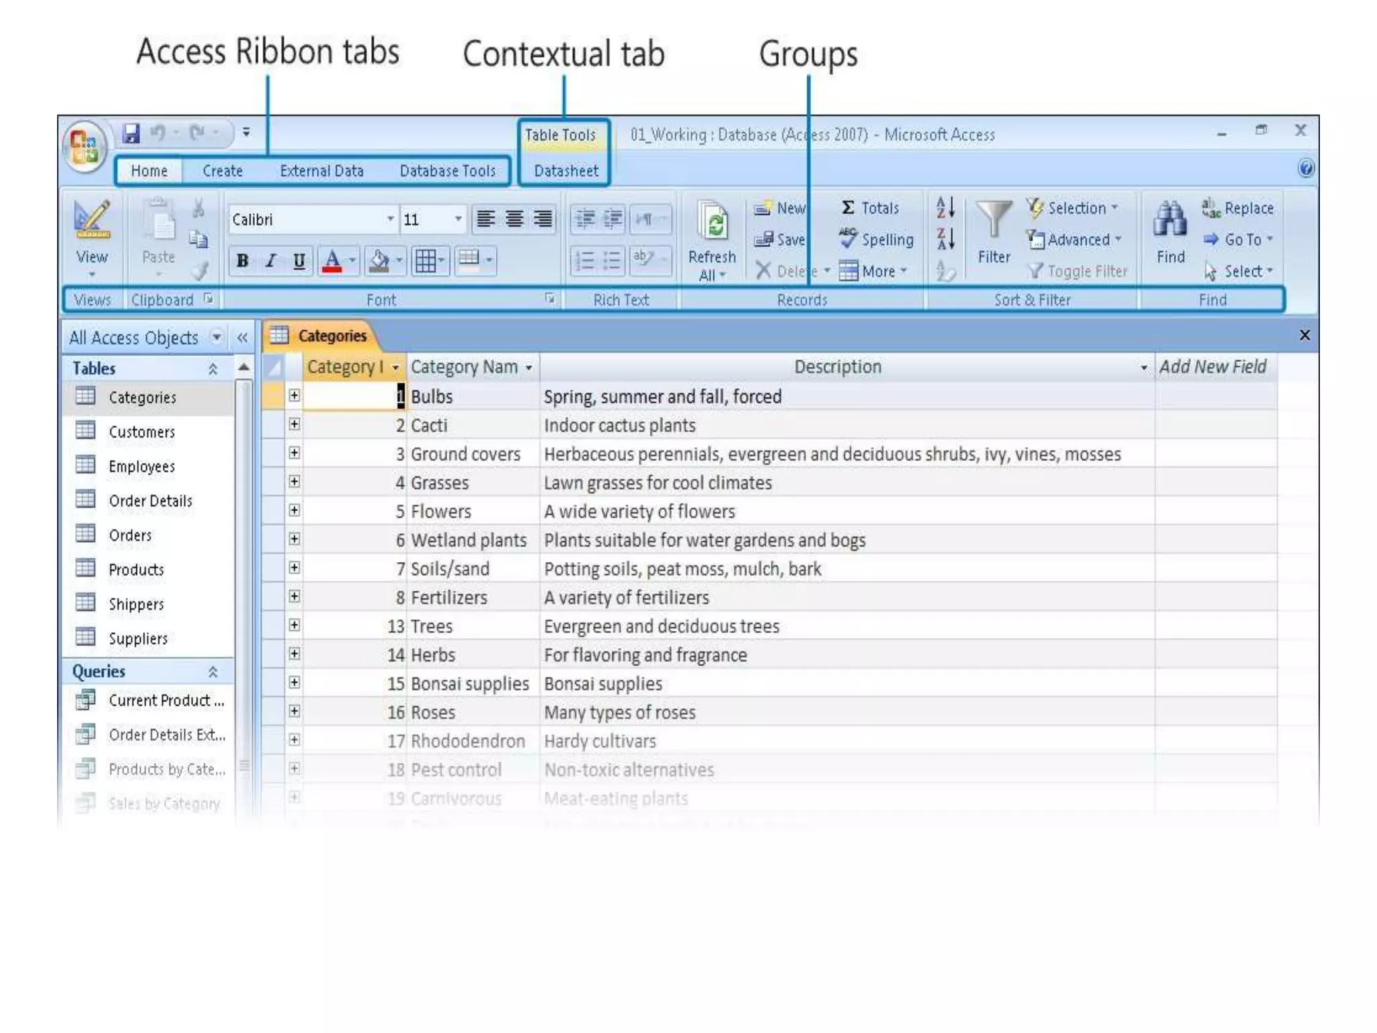Toggle Italic formatting button
This screenshot has height=1033, width=1377.
(271, 261)
